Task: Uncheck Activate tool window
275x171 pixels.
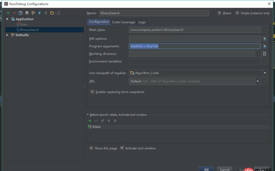Action: coord(122,148)
